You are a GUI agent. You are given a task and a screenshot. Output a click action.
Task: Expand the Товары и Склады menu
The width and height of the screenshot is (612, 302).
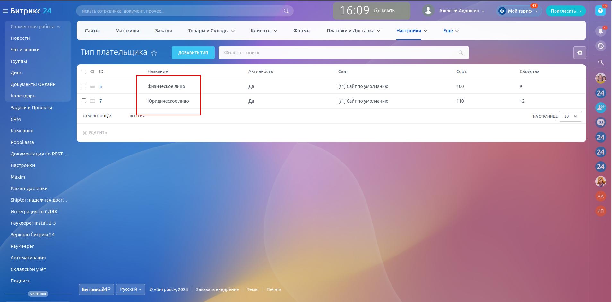[x=211, y=31]
